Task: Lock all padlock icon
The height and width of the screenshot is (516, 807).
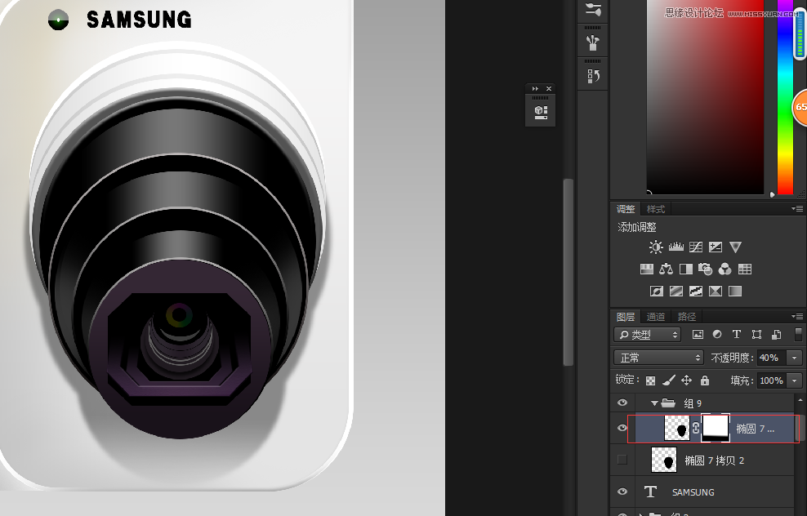Action: click(705, 380)
